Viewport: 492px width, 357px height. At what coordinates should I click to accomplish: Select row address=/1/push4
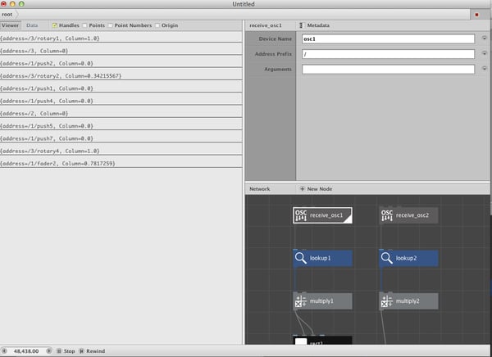coord(121,101)
